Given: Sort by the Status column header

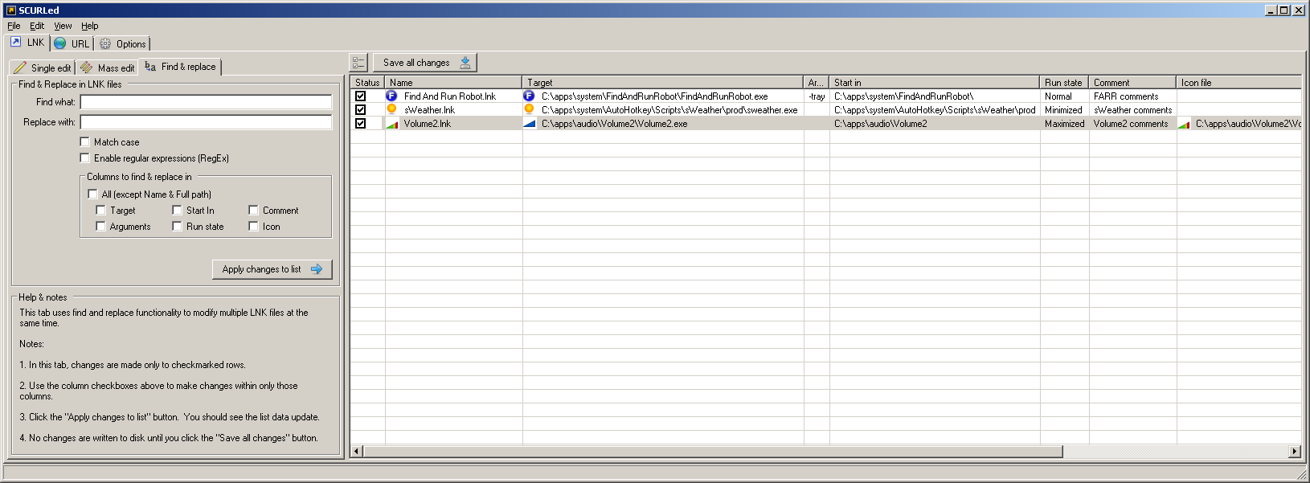Looking at the screenshot, I should tap(367, 82).
